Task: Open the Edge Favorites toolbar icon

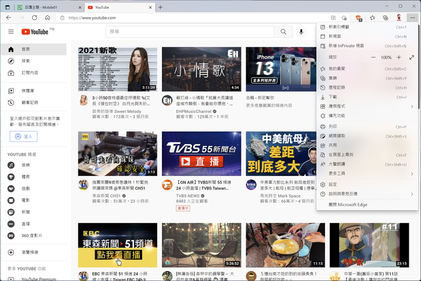Action: point(372,18)
